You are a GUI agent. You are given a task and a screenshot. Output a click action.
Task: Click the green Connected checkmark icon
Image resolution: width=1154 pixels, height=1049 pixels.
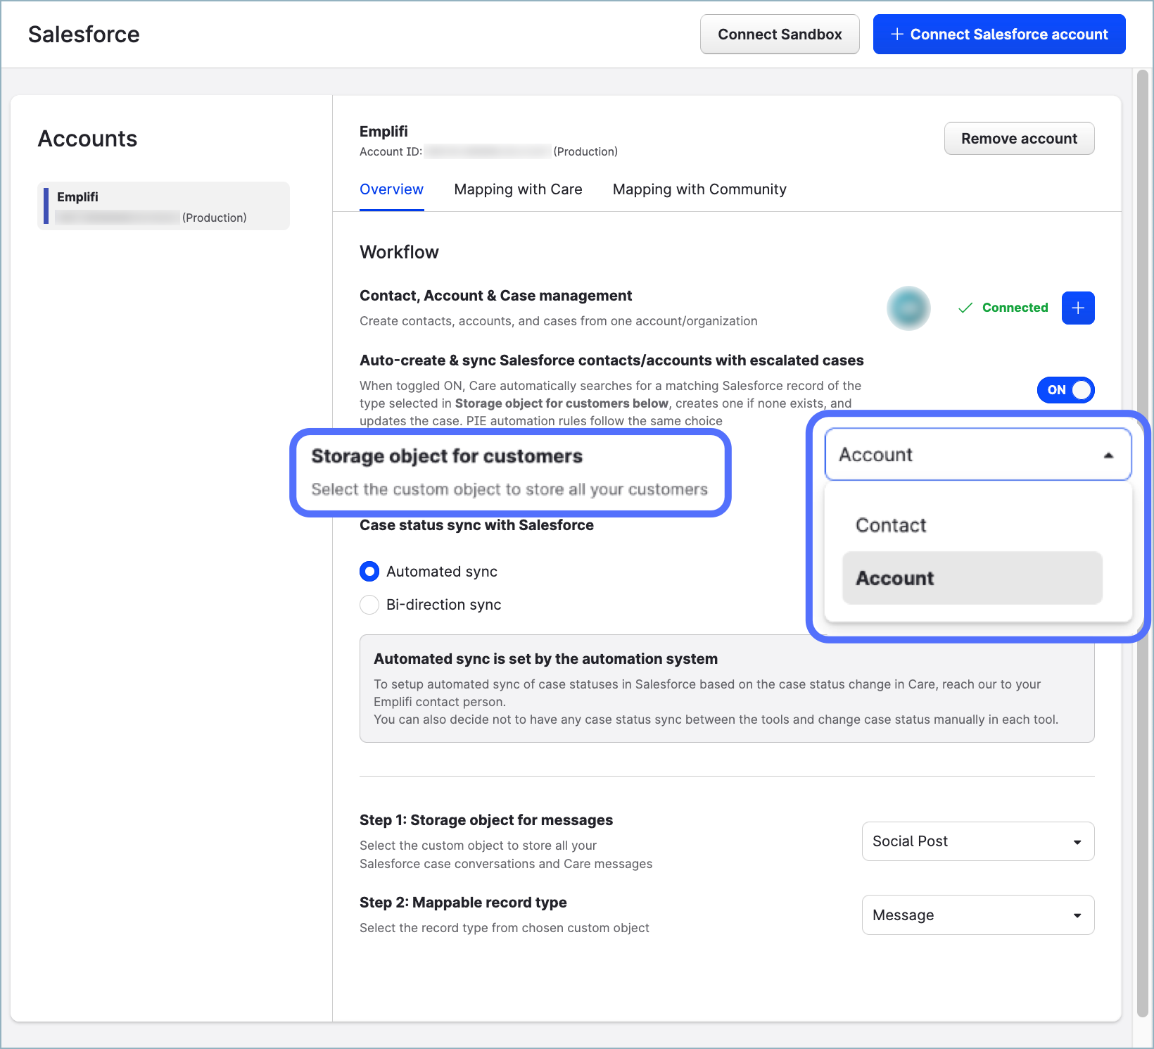coord(965,308)
